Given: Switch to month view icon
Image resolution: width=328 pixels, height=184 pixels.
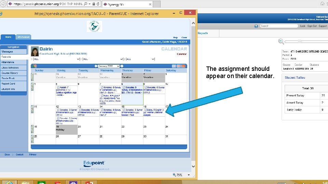Looking at the screenshot, I should click(183, 66).
